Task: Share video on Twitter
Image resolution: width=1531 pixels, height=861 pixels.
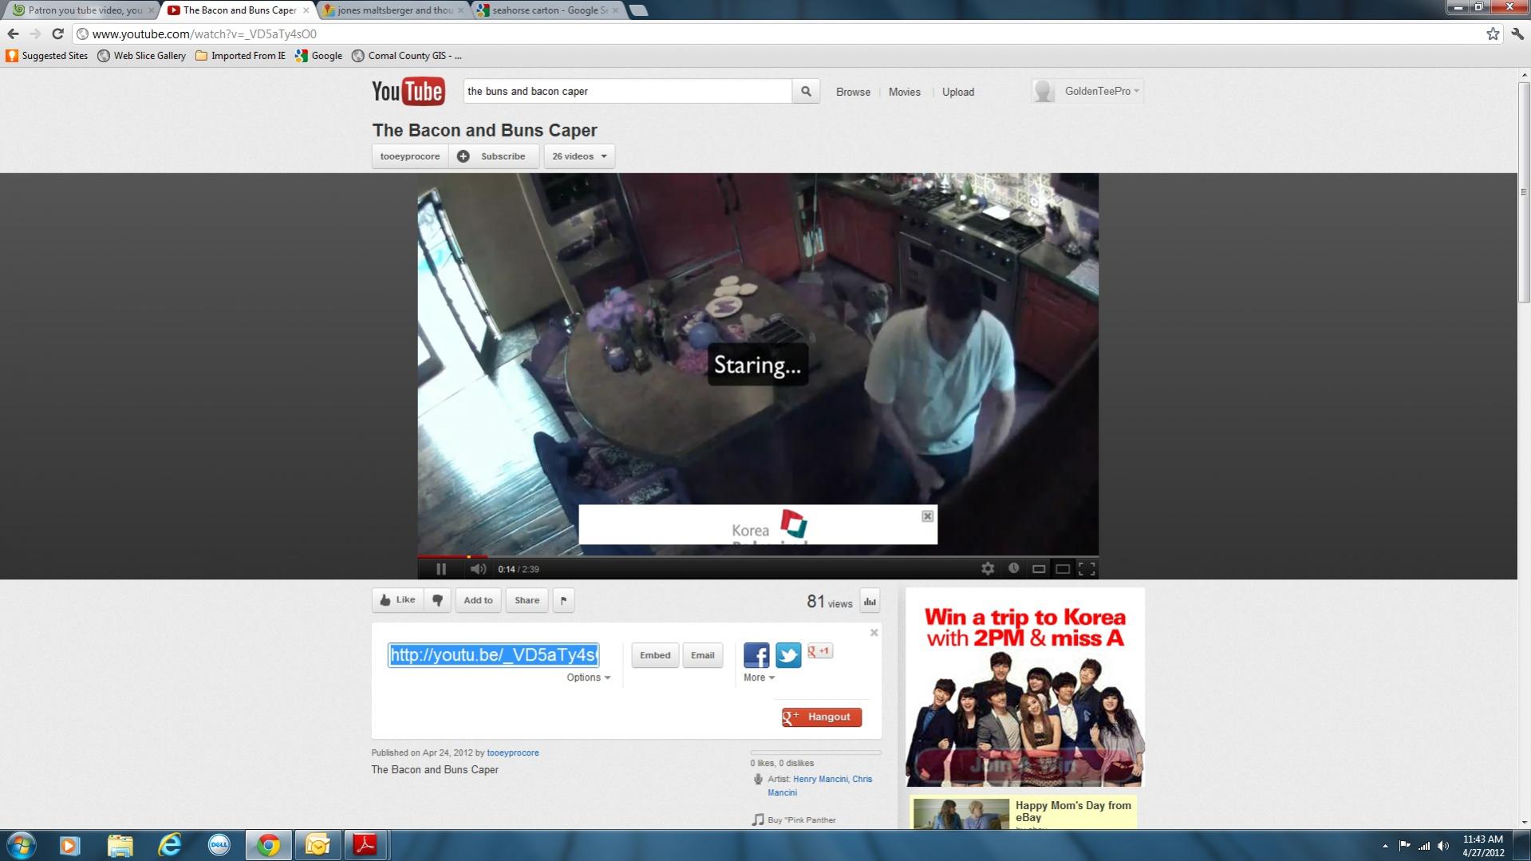Action: (x=788, y=655)
